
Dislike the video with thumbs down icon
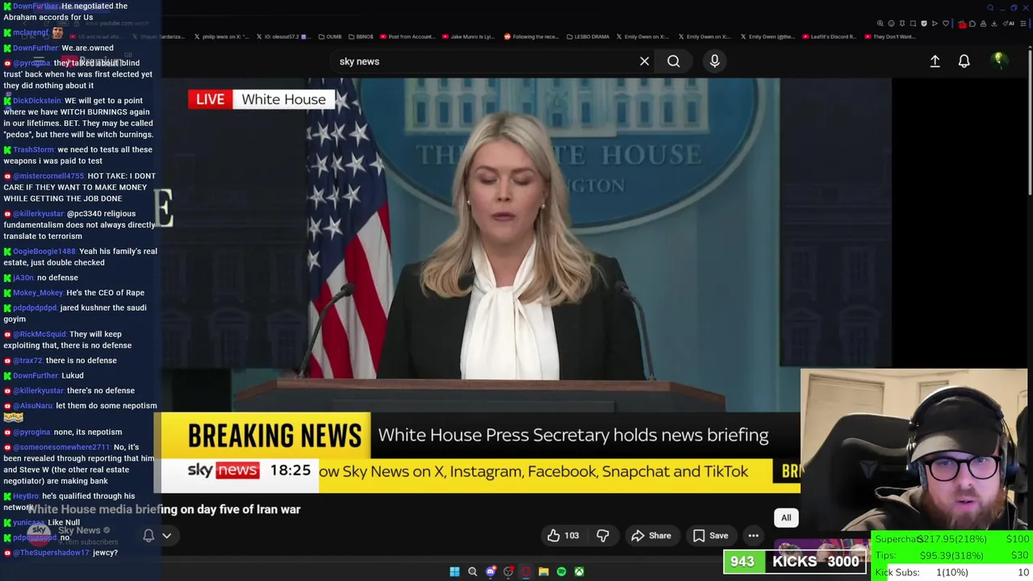(x=603, y=536)
